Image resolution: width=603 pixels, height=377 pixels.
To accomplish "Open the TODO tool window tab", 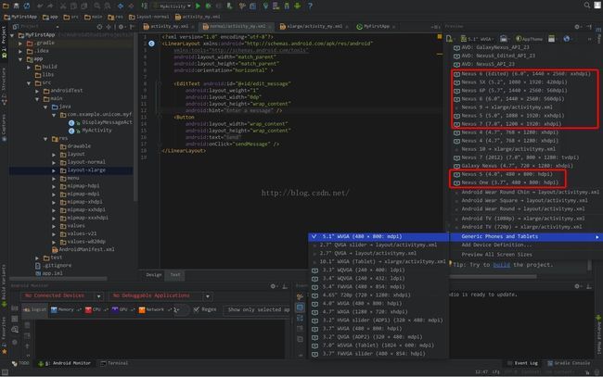I will (x=20, y=363).
